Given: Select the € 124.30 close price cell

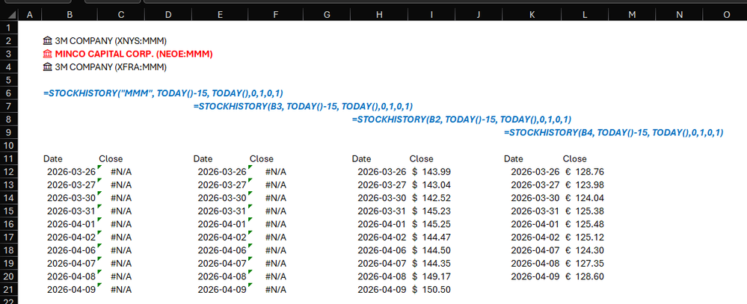Looking at the screenshot, I should click(x=585, y=250).
